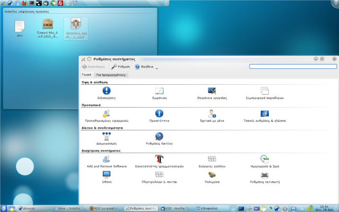Open the Διαμοιρασμός sharing settings

click(x=106, y=139)
